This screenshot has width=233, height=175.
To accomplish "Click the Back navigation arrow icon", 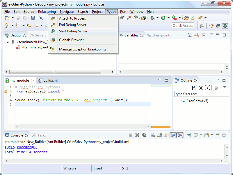I will (x=36, y=26).
